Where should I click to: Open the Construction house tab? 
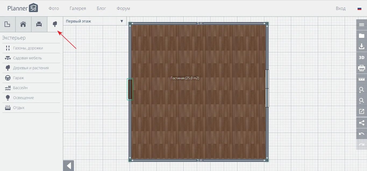23,24
